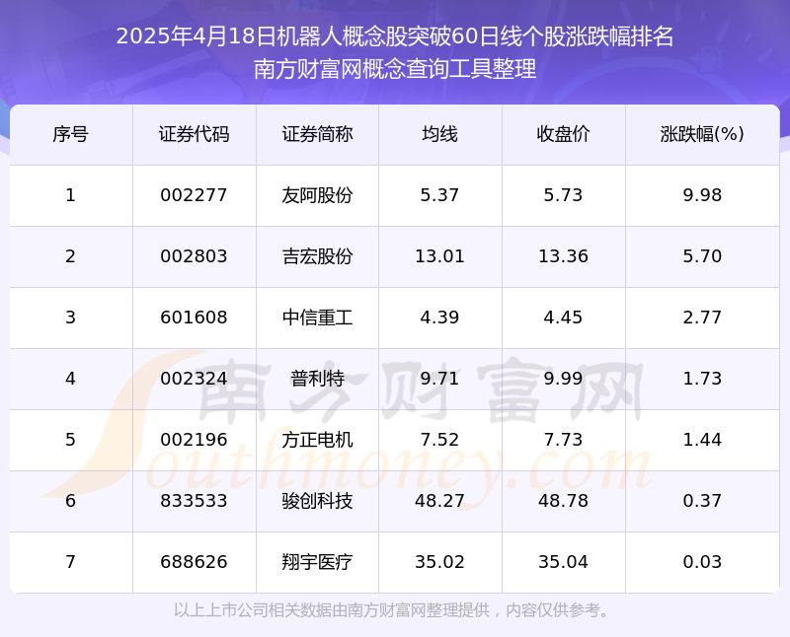Click subtitle 南方财富网概念查询工具整理
Image resolution: width=790 pixels, height=637 pixels.
coord(394,69)
